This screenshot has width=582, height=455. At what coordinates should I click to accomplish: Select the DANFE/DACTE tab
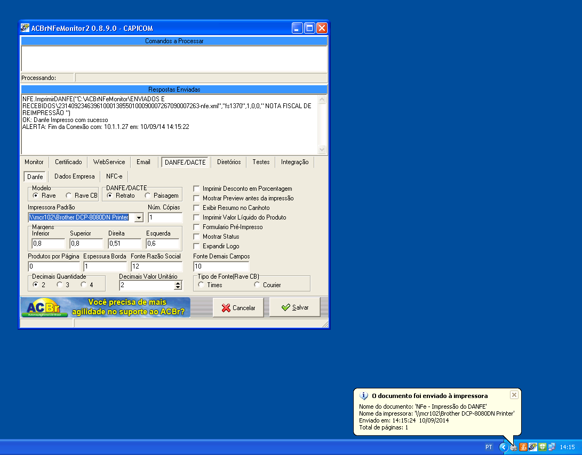[185, 162]
